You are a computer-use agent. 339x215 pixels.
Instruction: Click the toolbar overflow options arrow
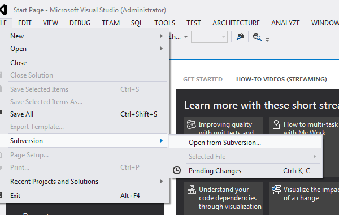click(267, 40)
